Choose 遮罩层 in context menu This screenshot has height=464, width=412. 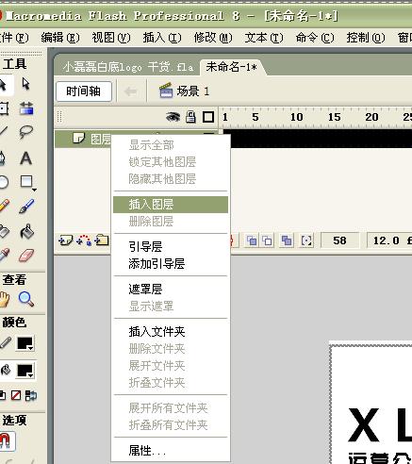pyautogui.click(x=171, y=289)
